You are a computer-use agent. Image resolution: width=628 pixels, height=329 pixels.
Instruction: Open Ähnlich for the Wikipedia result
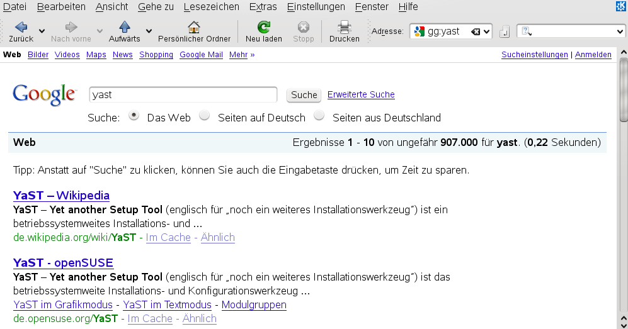tap(218, 237)
